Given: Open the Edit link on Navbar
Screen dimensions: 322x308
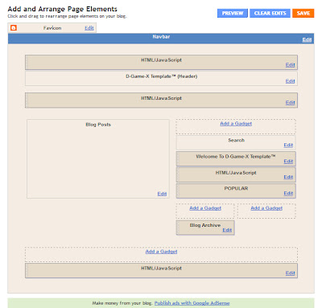Looking at the screenshot, I should click(307, 39).
